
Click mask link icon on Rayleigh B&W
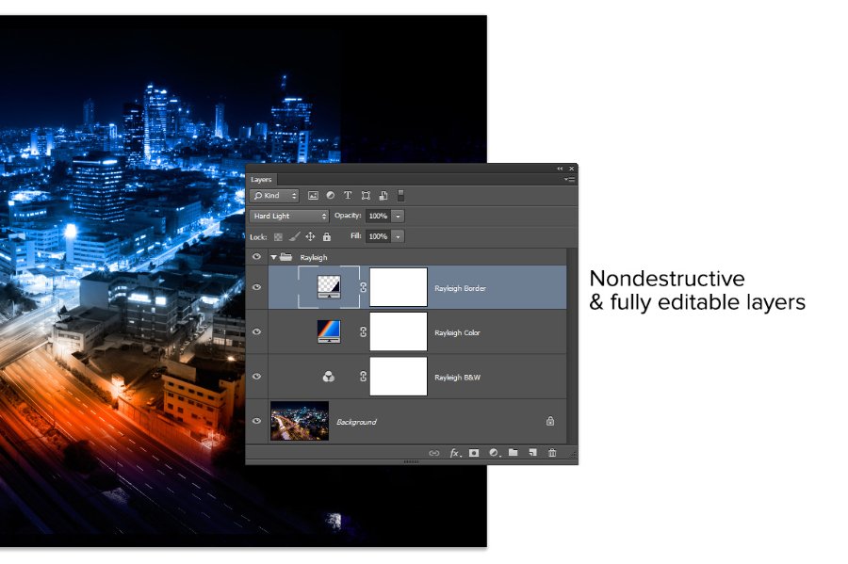point(364,377)
